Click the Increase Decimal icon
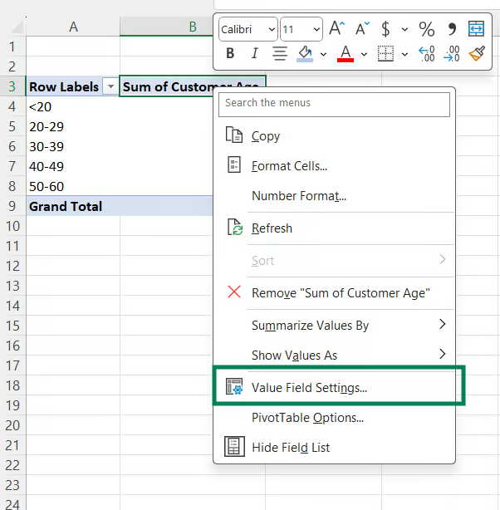This screenshot has width=500, height=510. coord(426,54)
